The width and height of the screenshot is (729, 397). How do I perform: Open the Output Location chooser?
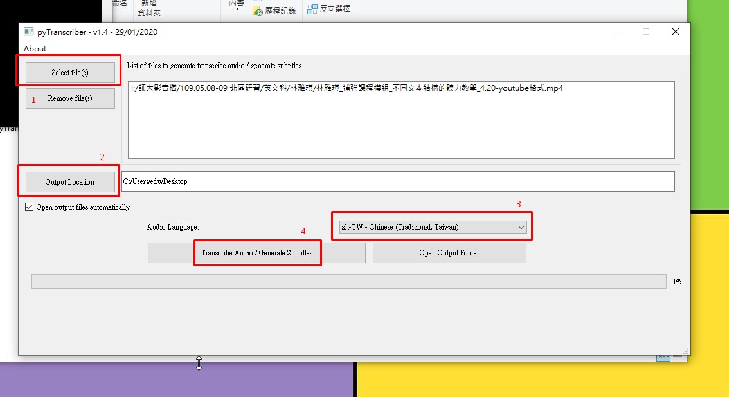[70, 182]
